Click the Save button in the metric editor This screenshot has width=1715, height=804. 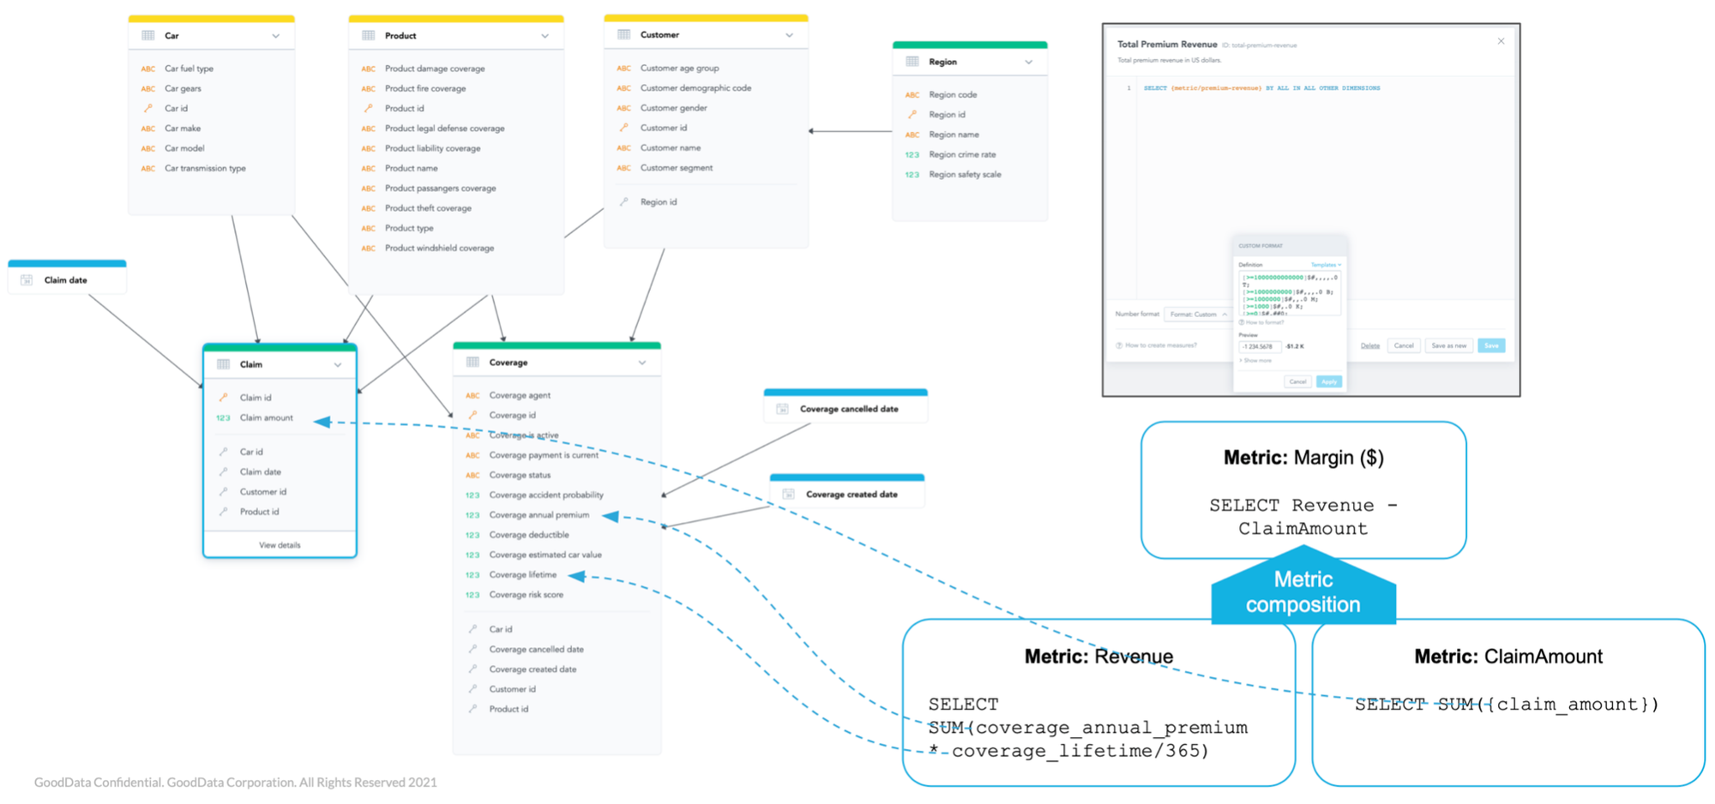[1491, 345]
